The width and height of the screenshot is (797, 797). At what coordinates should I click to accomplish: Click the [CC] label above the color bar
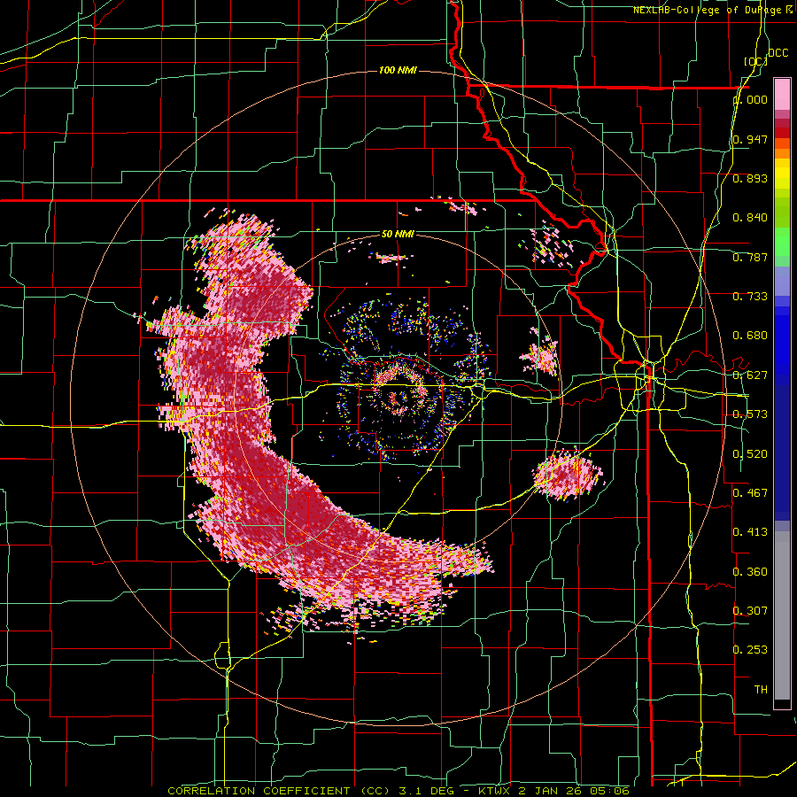click(755, 61)
